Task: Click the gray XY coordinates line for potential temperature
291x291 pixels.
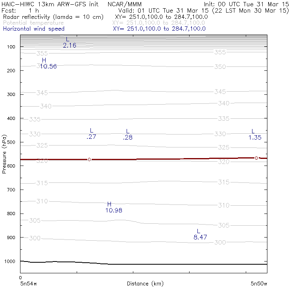Action: tap(158, 23)
